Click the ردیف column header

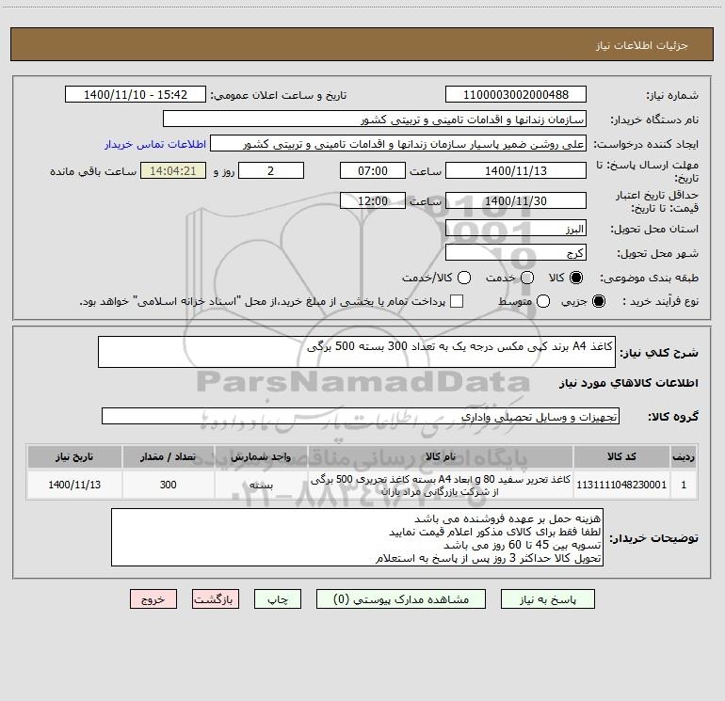[x=684, y=456]
